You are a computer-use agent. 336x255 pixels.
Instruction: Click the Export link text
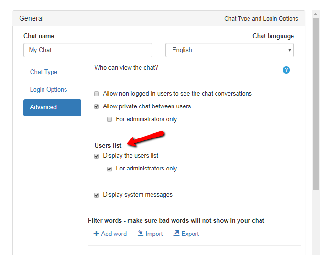tap(190, 234)
